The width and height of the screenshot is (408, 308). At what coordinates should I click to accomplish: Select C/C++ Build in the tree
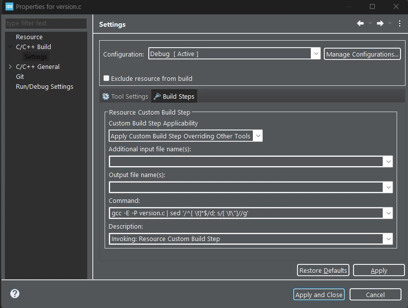(x=33, y=47)
